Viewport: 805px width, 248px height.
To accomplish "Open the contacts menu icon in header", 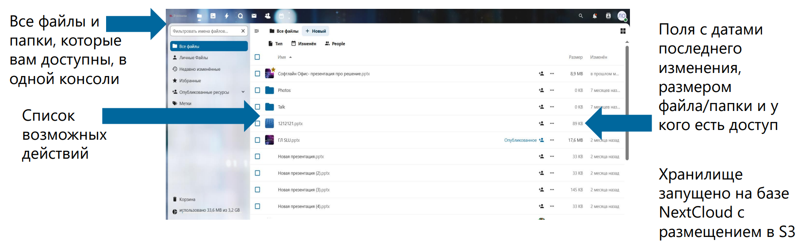I will [608, 16].
